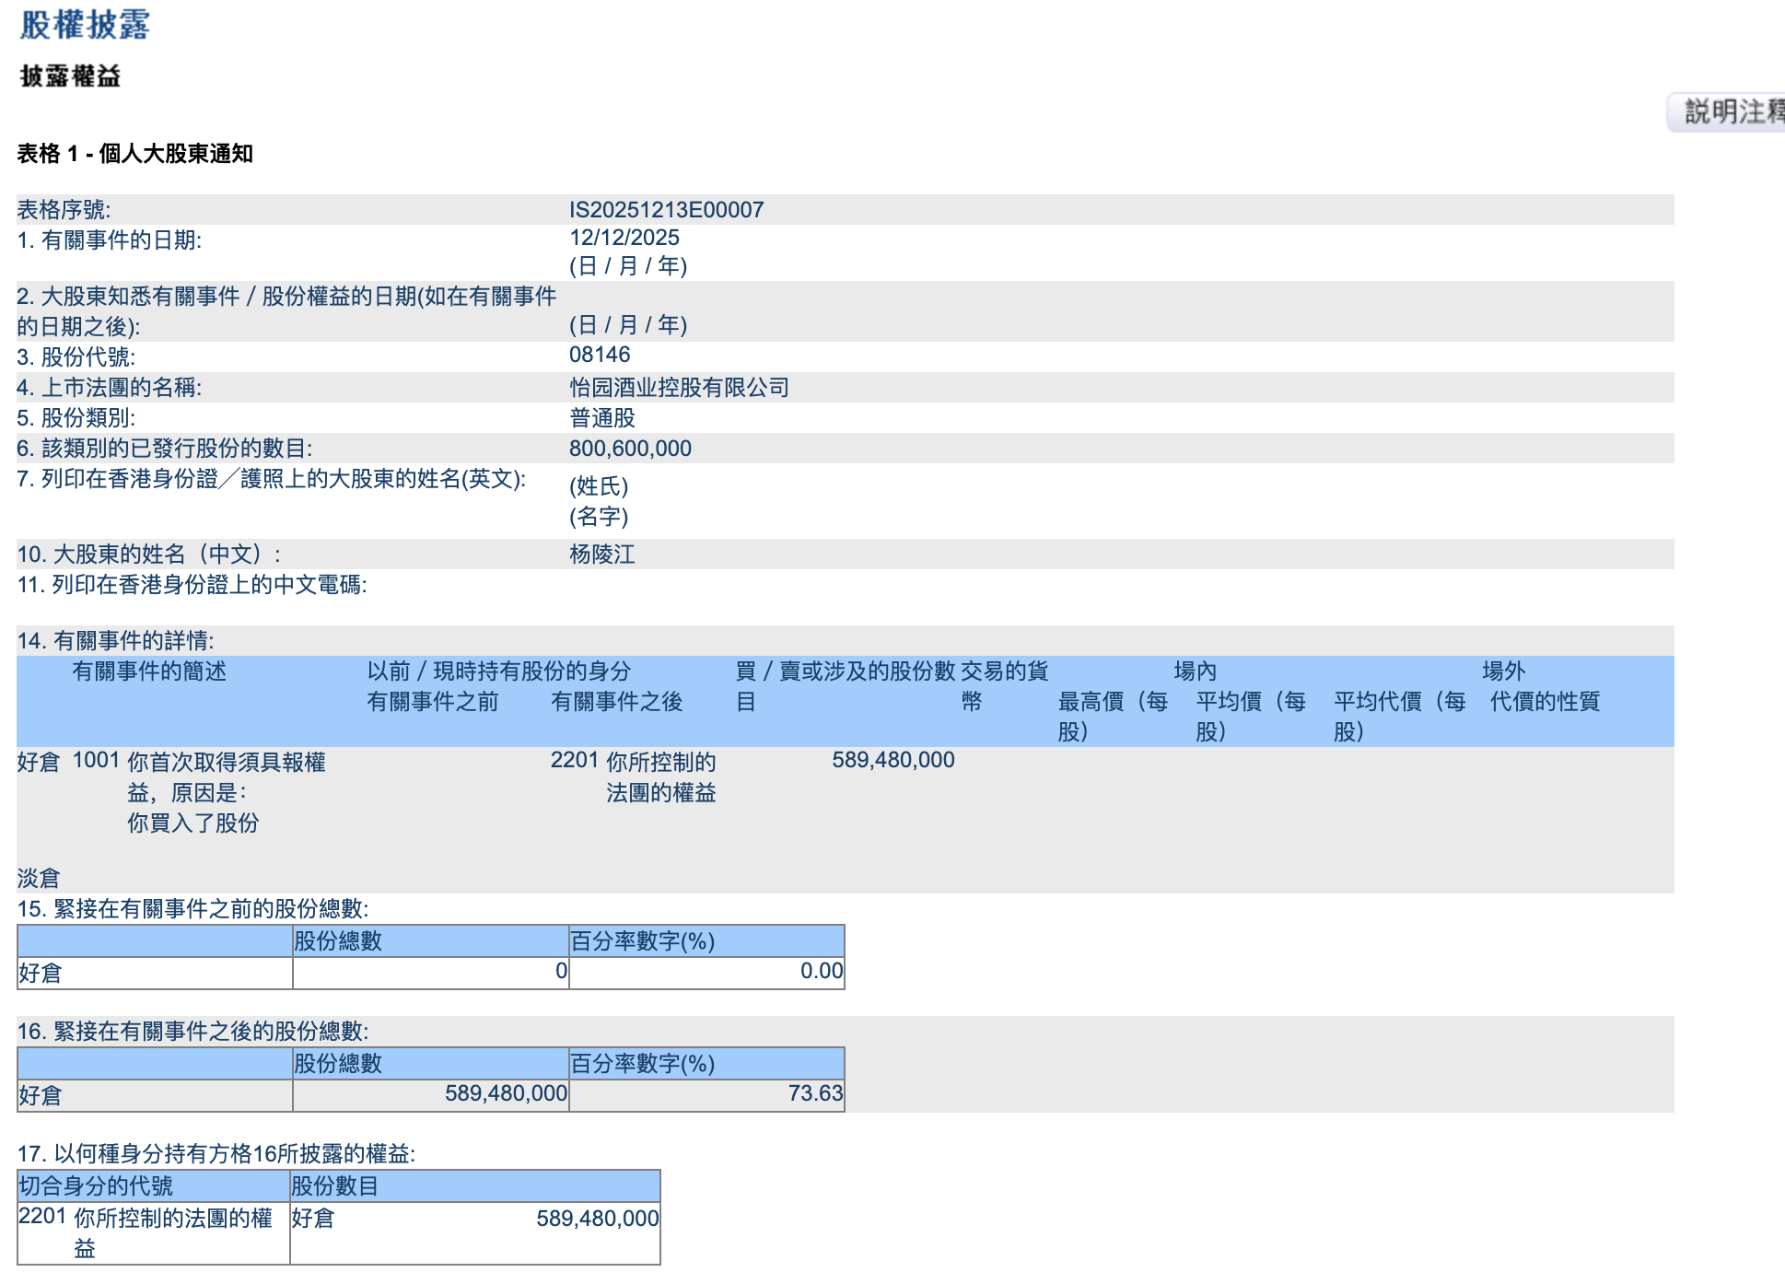Click code 1001 in event details
This screenshot has height=1284, width=1785.
[96, 761]
